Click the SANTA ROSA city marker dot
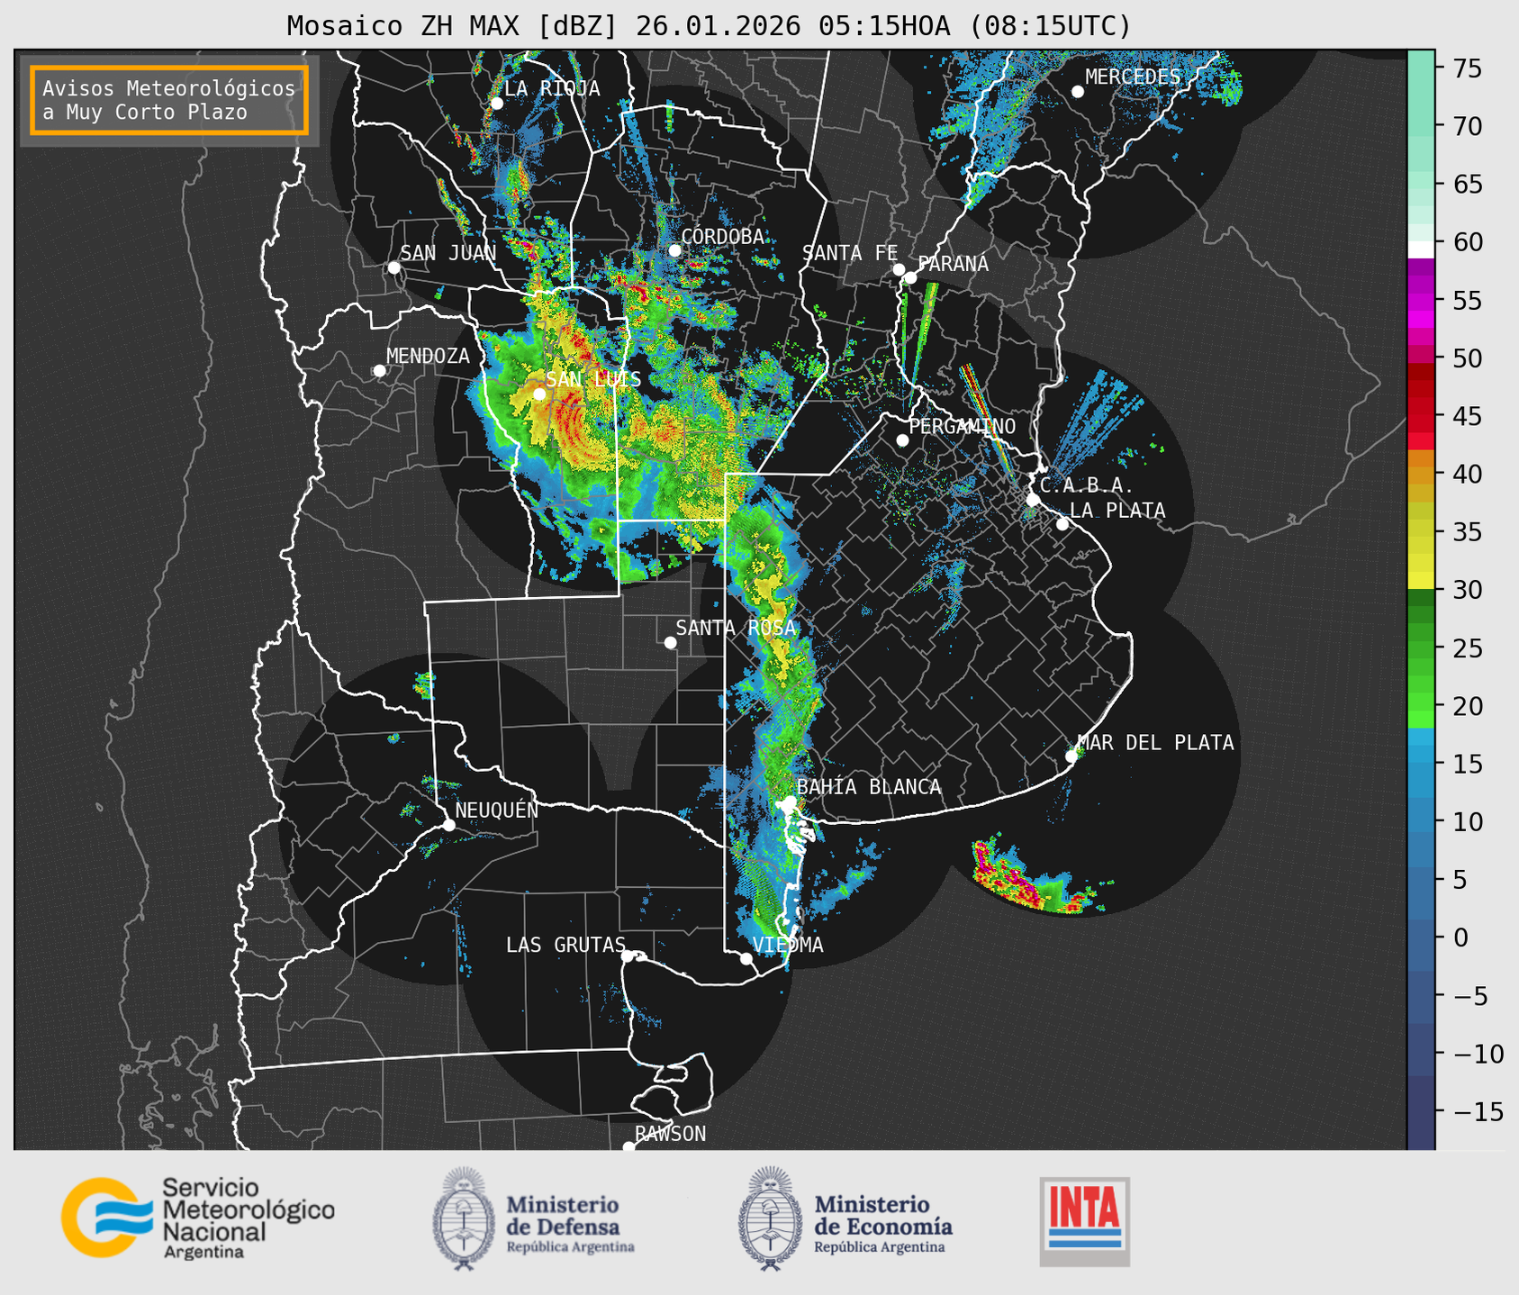Viewport: 1519px width, 1295px height. point(670,642)
